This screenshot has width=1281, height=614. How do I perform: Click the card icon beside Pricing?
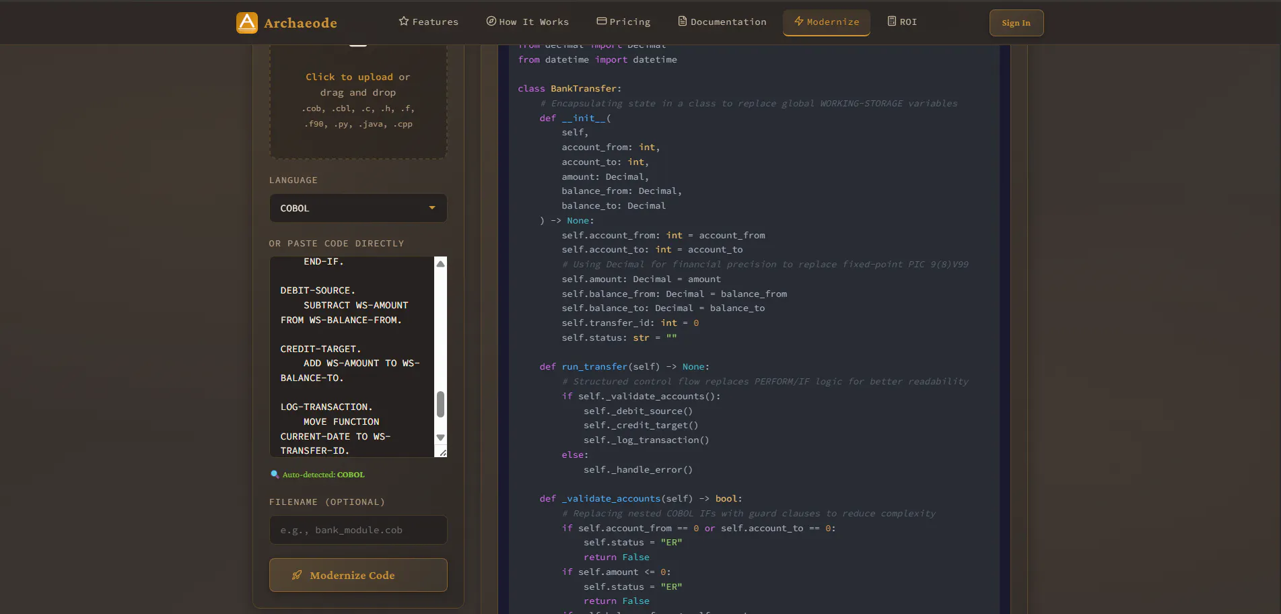click(602, 22)
